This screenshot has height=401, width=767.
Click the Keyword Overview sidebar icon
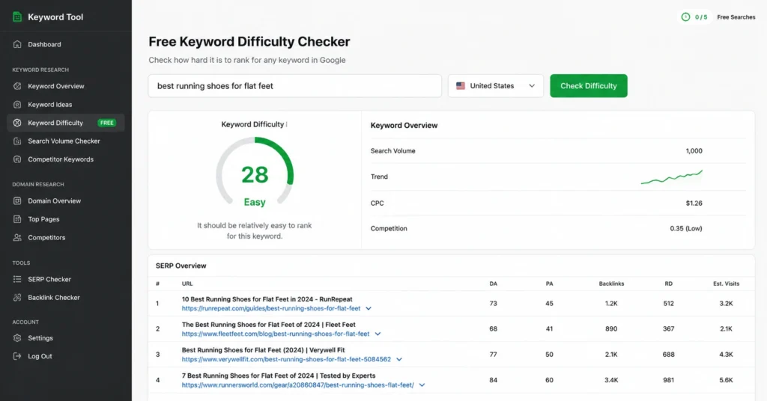[x=17, y=86]
